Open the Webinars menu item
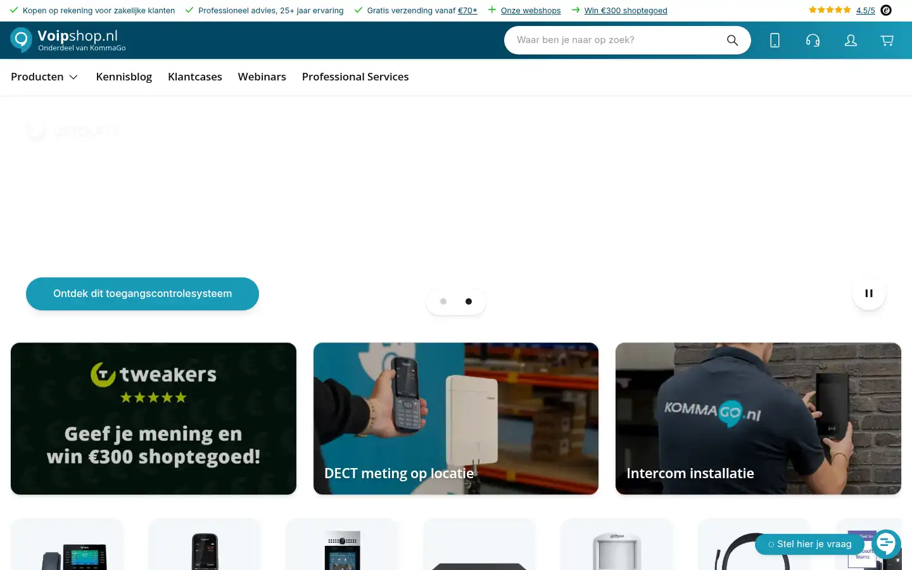Screen dimensions: 912x570 [x=262, y=77]
